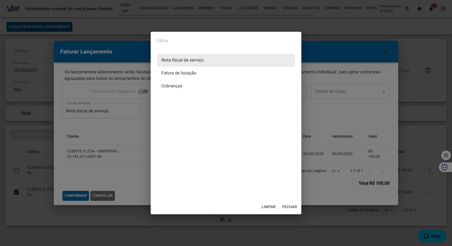Choose Cobranças from the filter list
The image size is (452, 246).
pos(172,86)
